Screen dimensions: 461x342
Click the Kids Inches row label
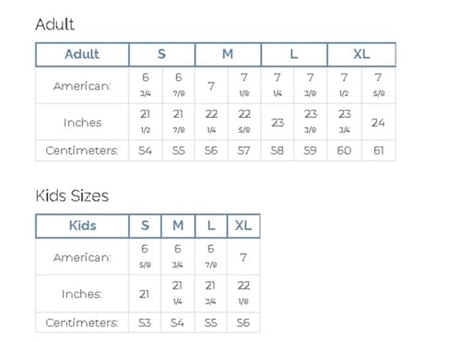click(82, 294)
